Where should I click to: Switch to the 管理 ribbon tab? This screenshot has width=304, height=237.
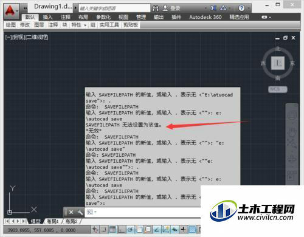coord(141,17)
